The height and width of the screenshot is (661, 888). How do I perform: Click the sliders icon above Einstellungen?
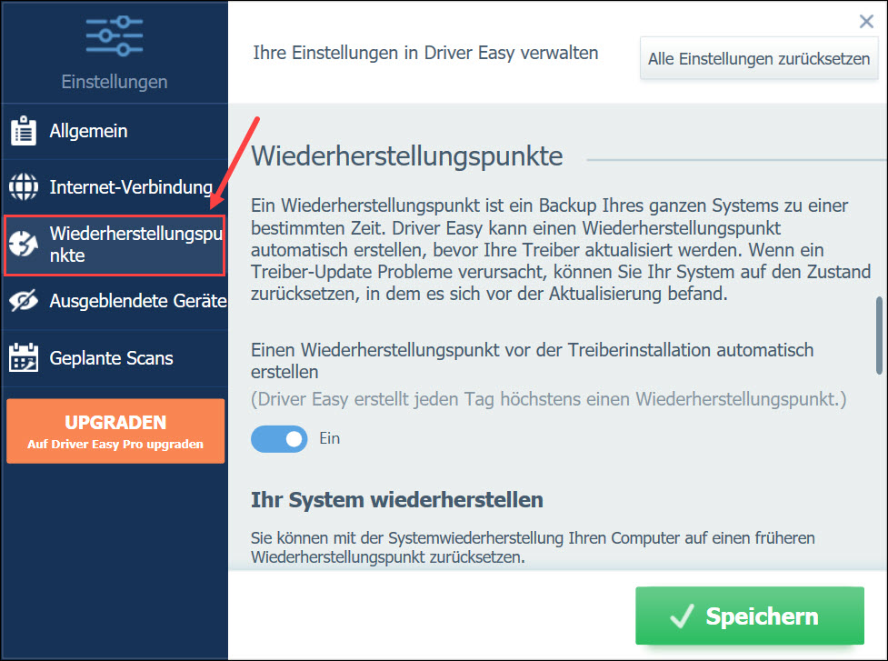point(114,36)
